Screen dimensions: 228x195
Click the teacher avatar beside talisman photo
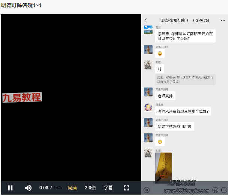(x=148, y=153)
